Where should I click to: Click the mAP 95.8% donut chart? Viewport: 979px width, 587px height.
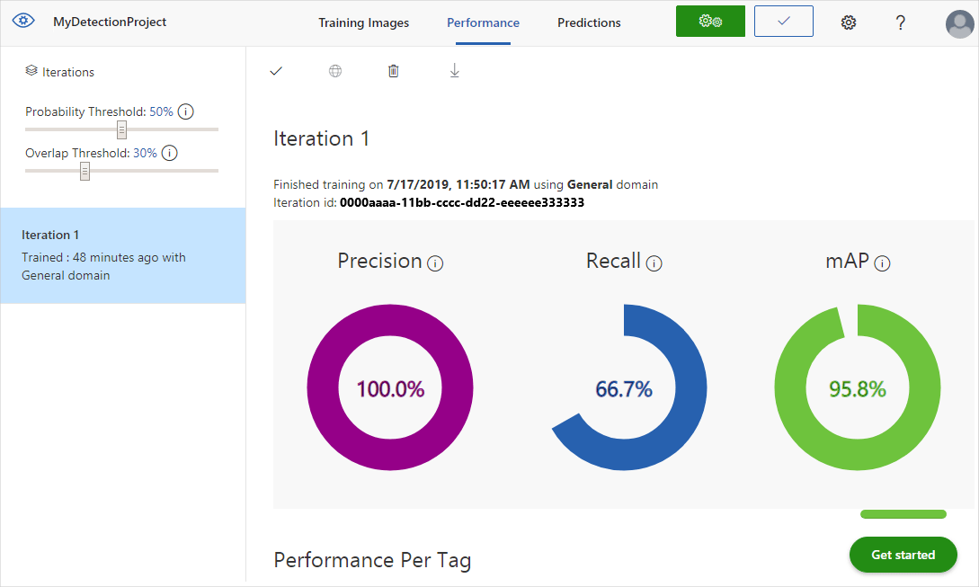[x=858, y=387]
